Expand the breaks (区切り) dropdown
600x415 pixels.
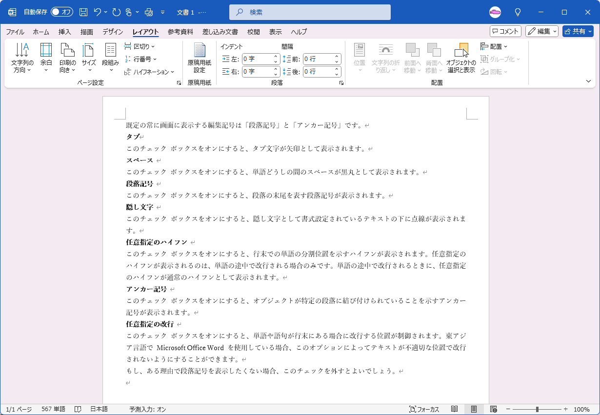(x=140, y=46)
